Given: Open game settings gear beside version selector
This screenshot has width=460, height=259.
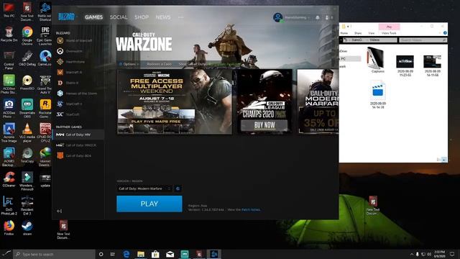Looking at the screenshot, I should [x=178, y=188].
